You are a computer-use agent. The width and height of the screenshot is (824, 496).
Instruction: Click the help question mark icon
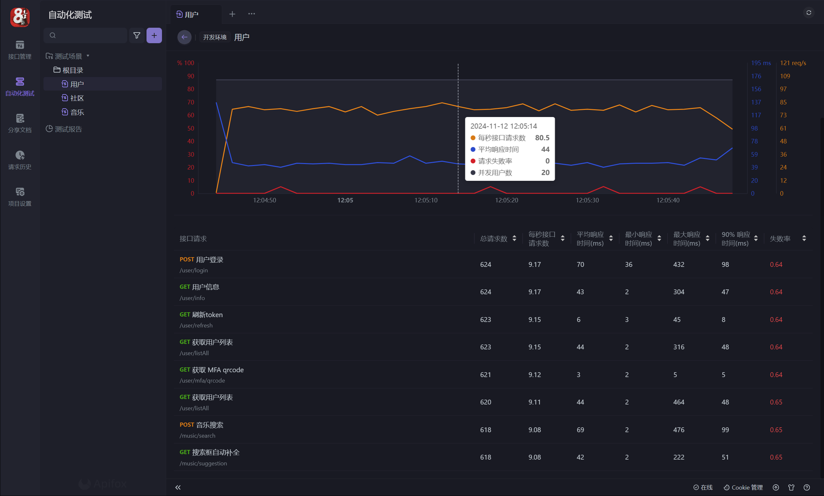tap(806, 487)
